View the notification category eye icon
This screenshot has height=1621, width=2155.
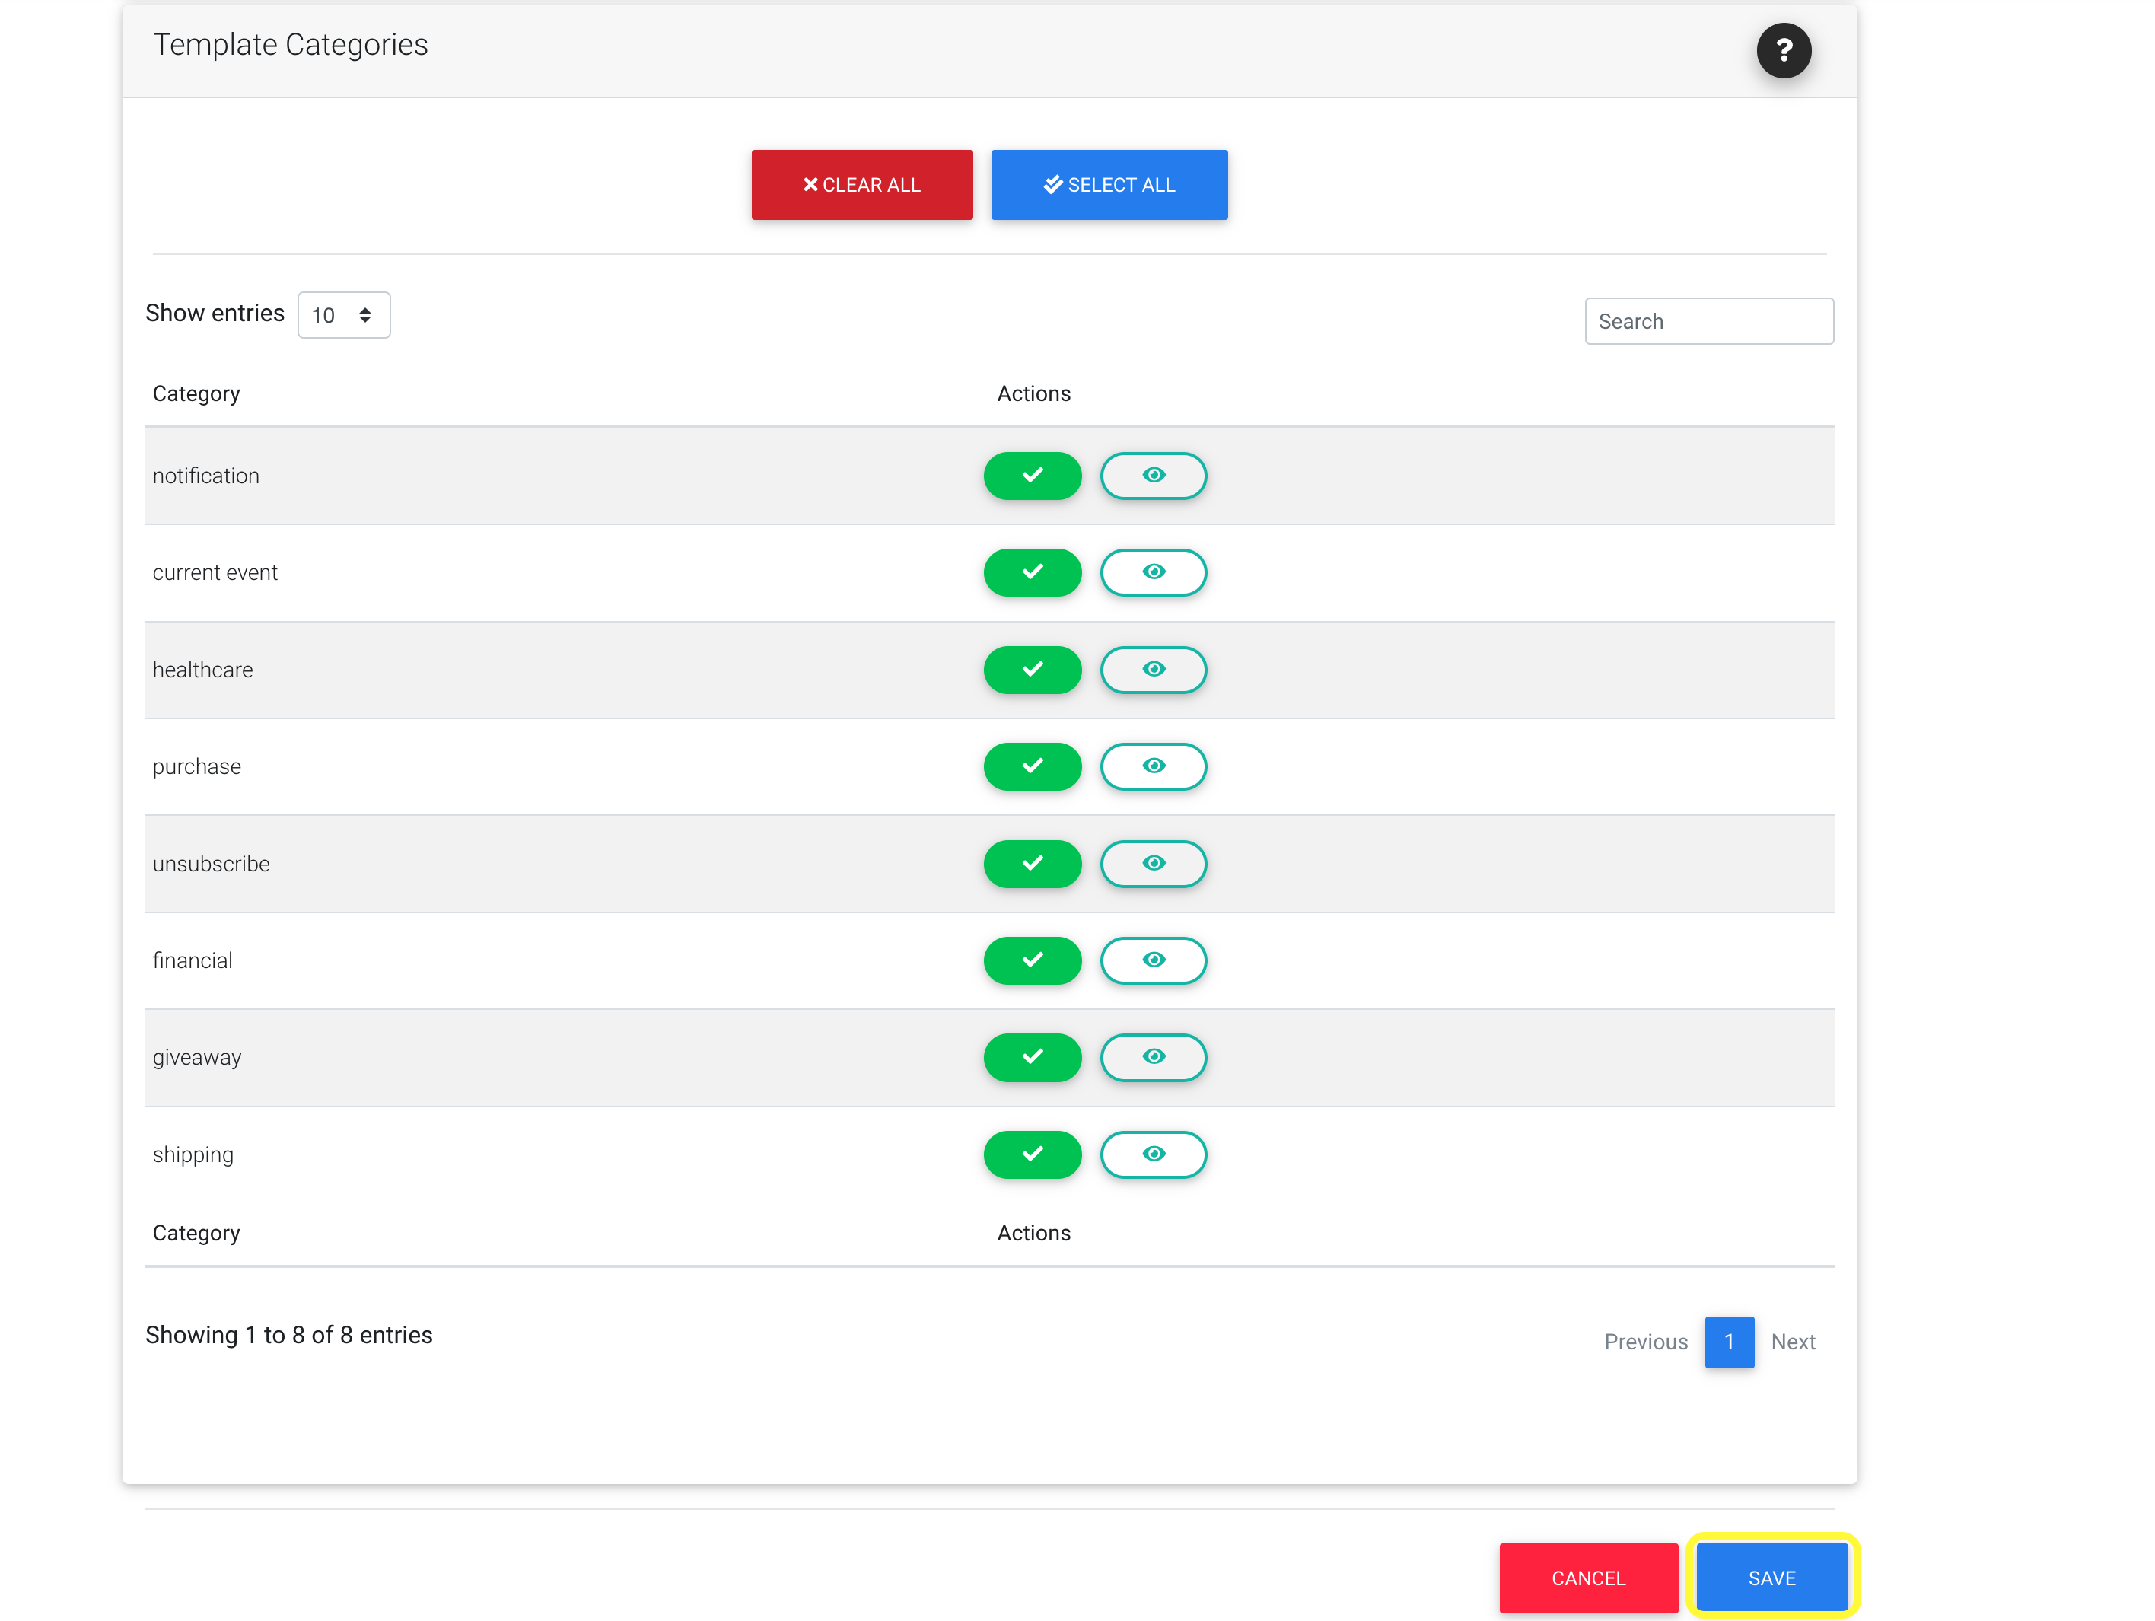click(x=1154, y=476)
